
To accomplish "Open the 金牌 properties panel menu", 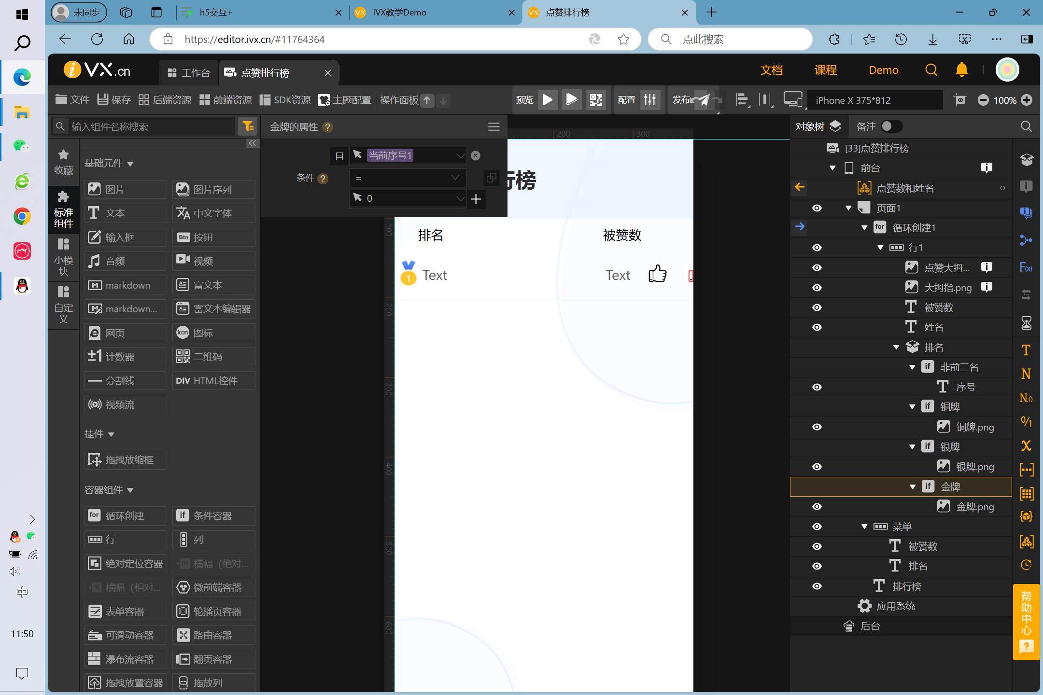I will 493,126.
